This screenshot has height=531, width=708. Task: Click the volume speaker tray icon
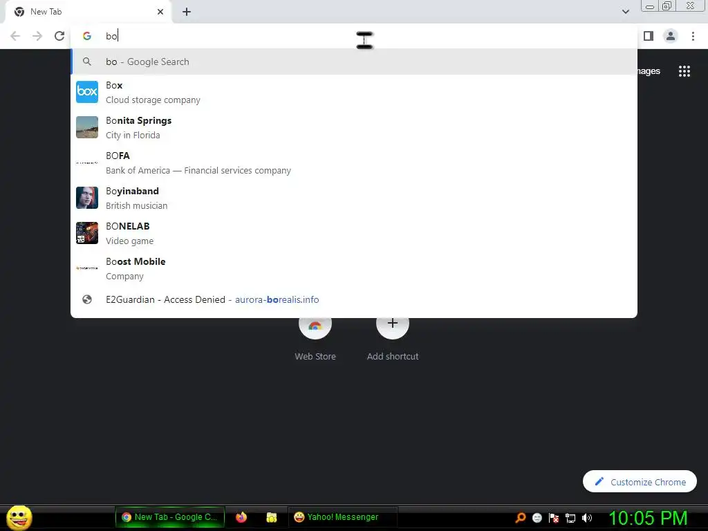[587, 517]
